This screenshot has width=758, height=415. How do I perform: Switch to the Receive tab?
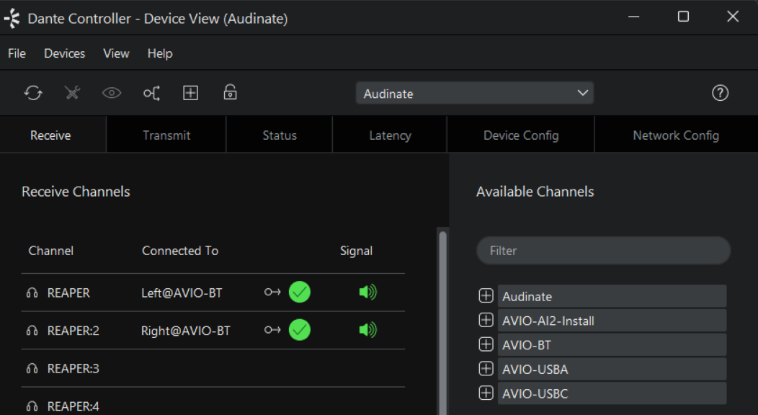[53, 135]
